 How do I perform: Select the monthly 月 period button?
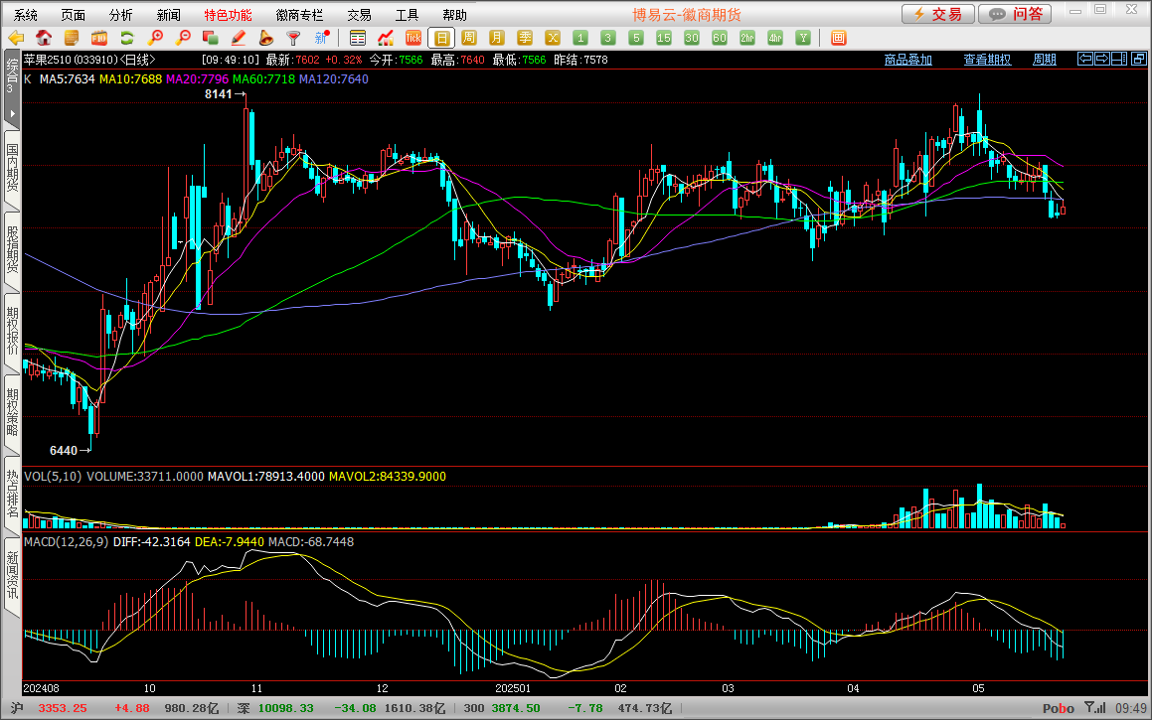pyautogui.click(x=497, y=38)
